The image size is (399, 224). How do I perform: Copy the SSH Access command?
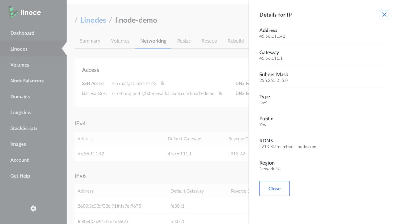pos(162,83)
